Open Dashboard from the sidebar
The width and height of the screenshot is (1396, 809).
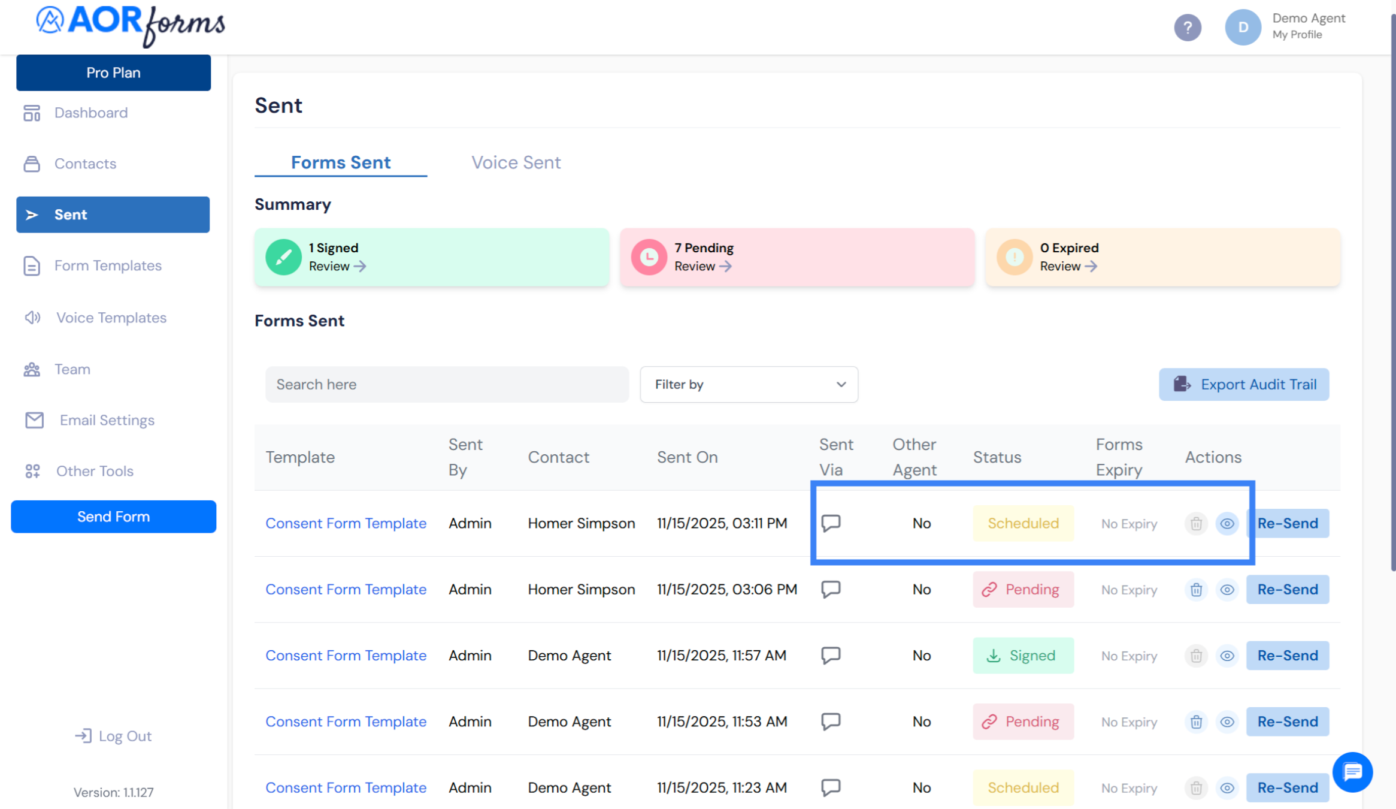tap(90, 113)
